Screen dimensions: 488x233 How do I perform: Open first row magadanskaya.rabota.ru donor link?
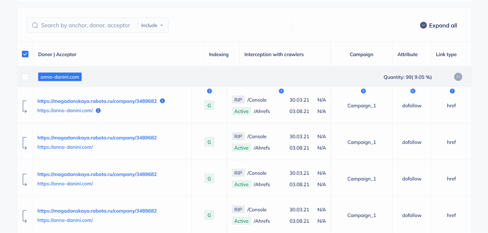coord(97,101)
